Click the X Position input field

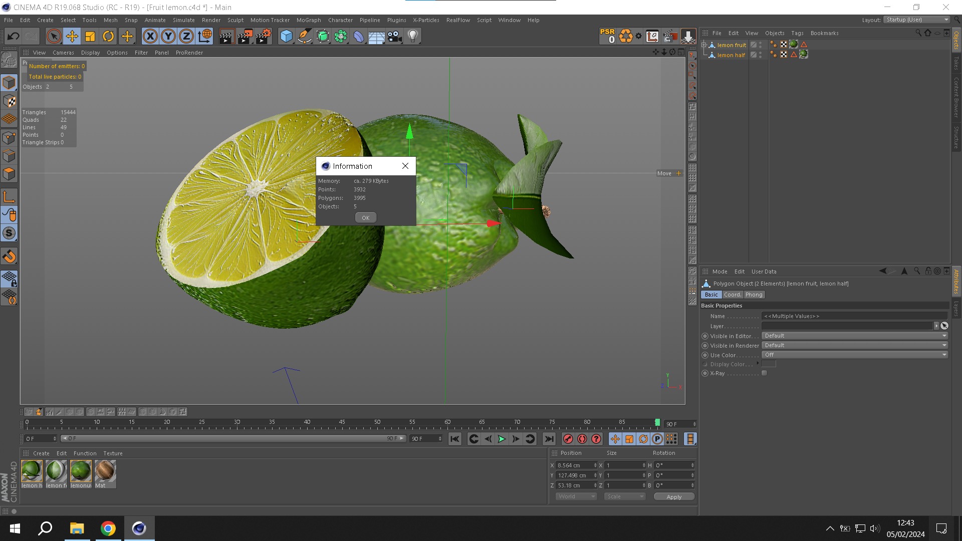click(x=573, y=465)
